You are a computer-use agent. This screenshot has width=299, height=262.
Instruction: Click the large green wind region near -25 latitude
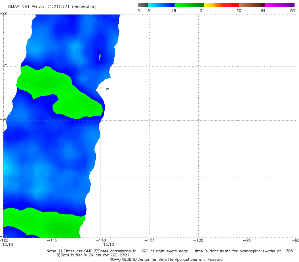[59, 92]
